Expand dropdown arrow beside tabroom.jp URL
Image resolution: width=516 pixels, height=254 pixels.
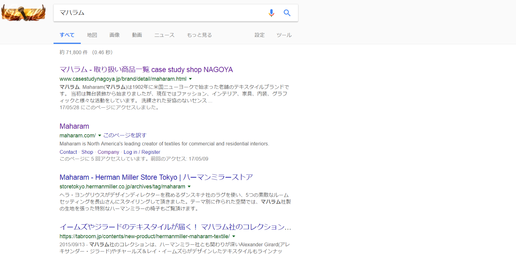pos(234,237)
